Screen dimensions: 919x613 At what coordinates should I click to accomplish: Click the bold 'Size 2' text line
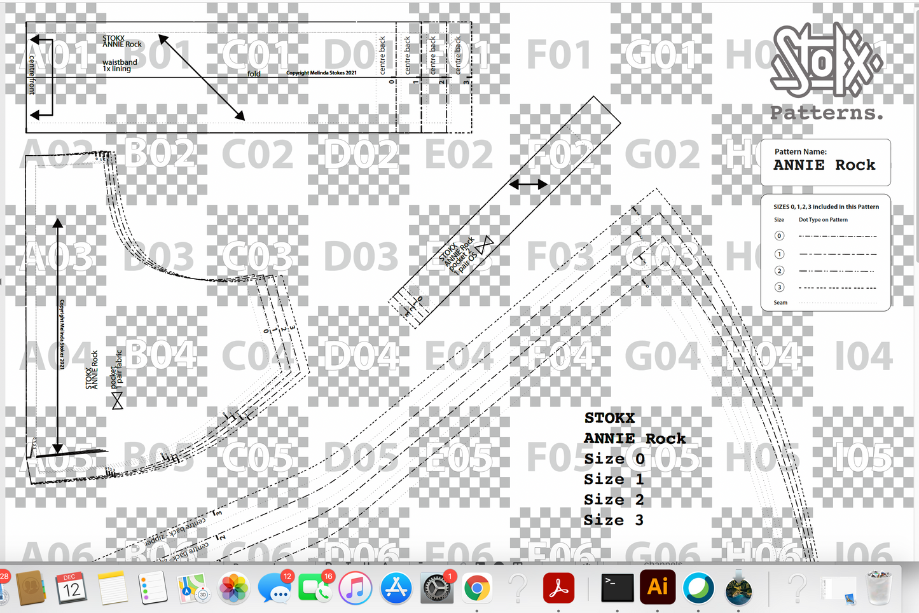click(x=614, y=500)
